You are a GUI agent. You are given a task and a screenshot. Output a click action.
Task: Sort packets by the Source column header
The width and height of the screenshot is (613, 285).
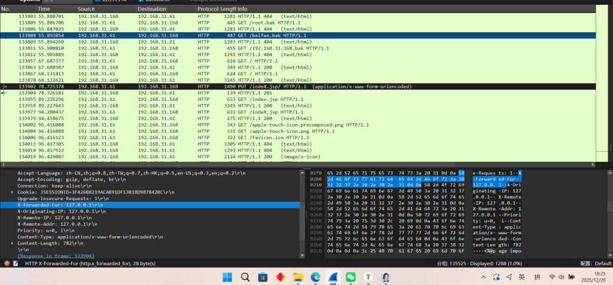[86, 10]
